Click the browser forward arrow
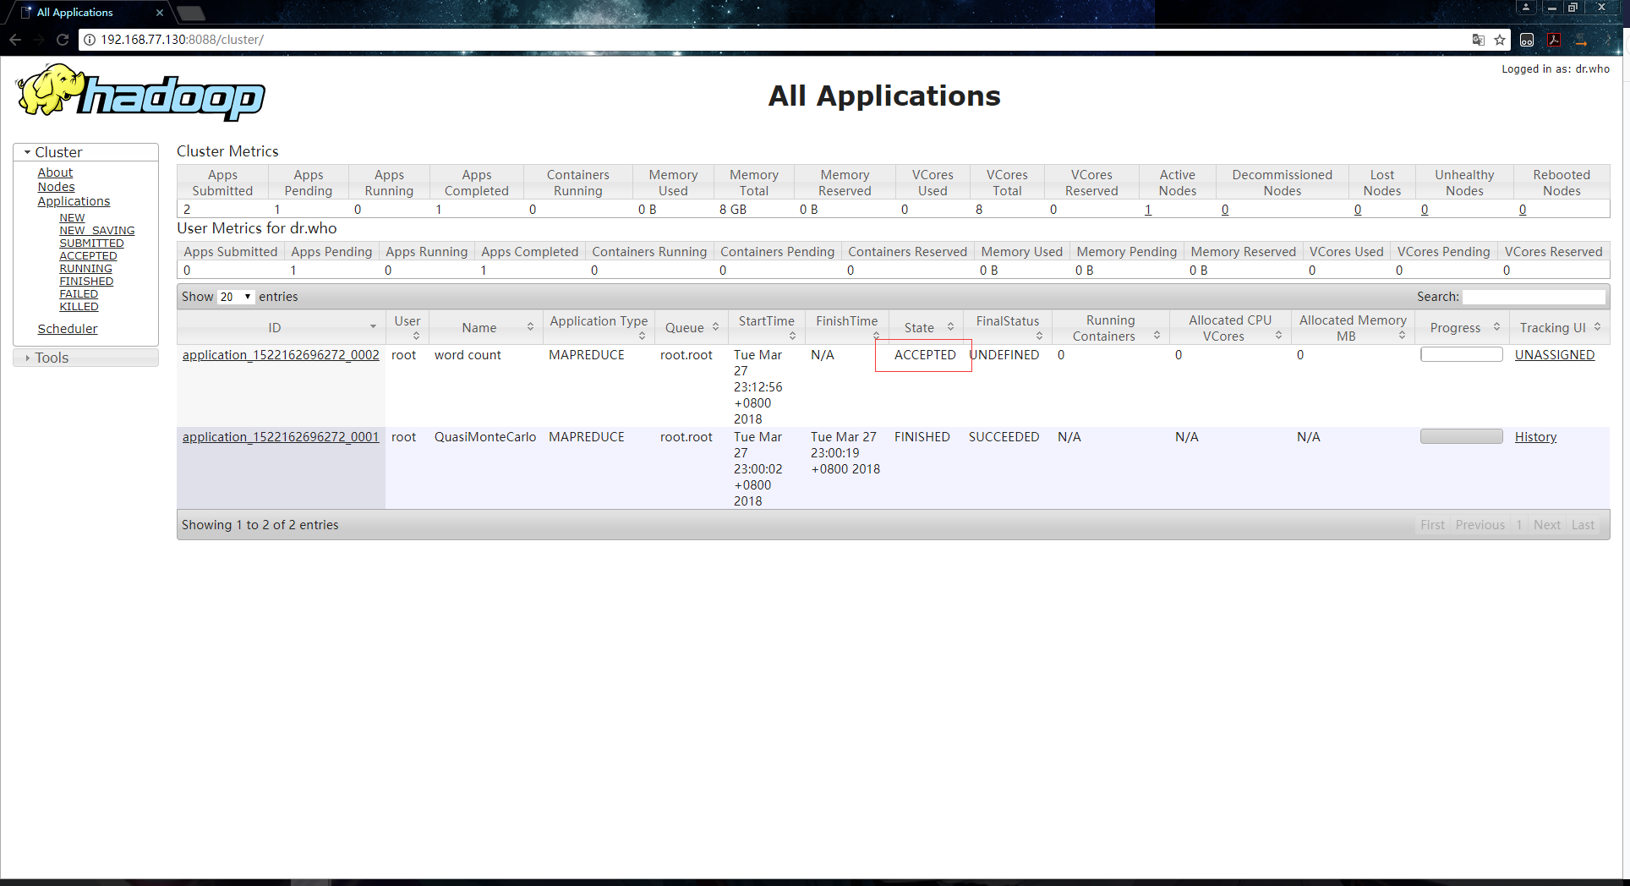The height and width of the screenshot is (886, 1630). tap(39, 40)
